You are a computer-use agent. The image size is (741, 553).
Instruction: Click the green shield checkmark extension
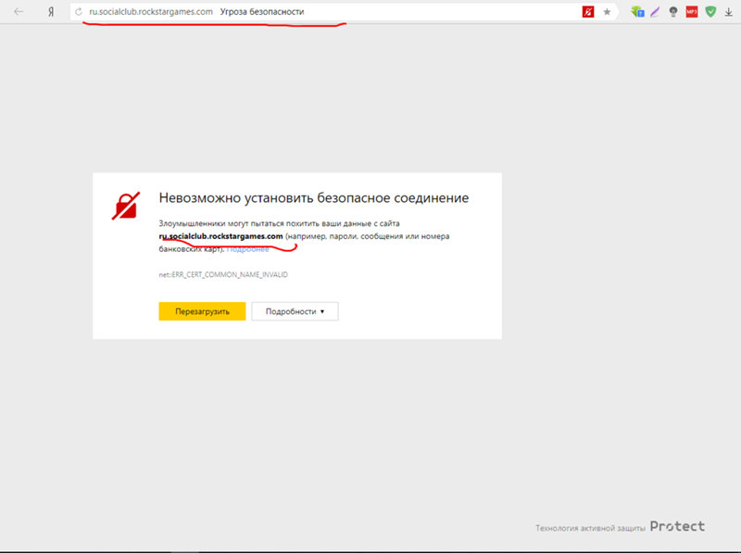(x=710, y=12)
